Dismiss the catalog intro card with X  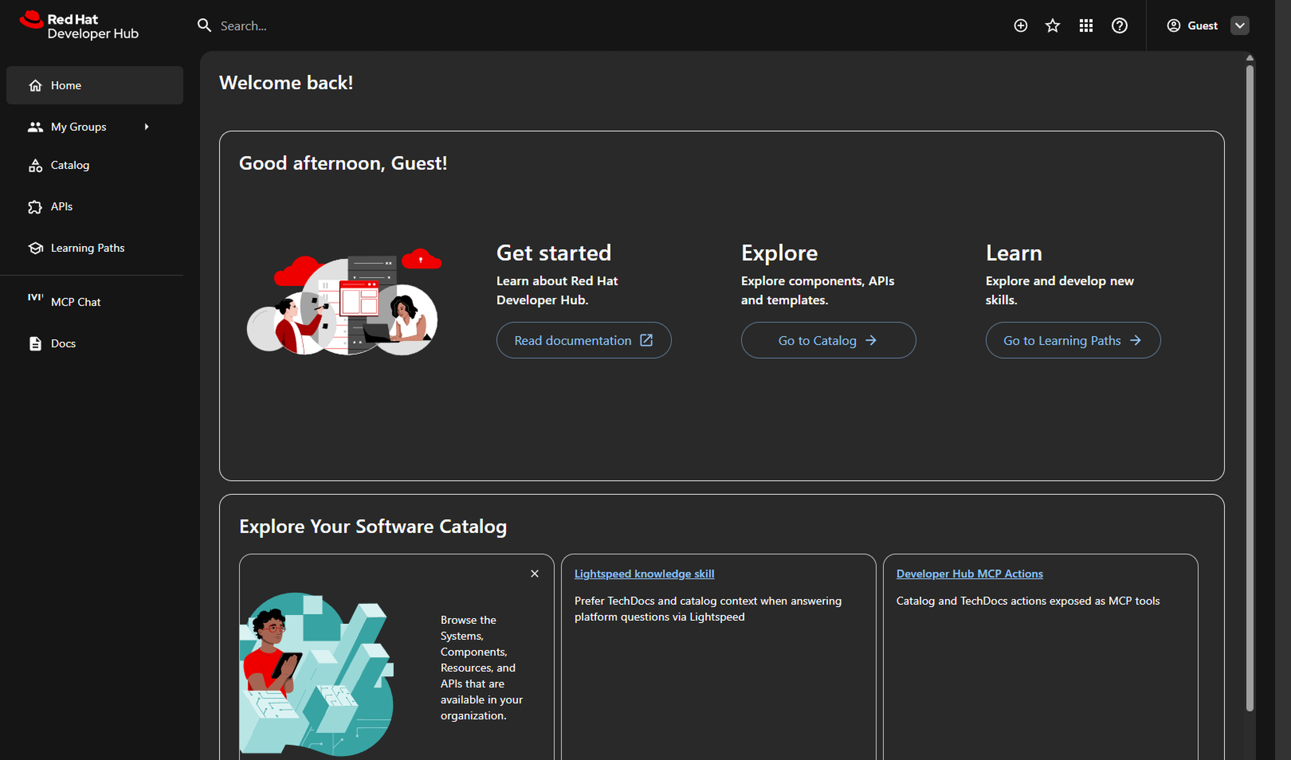tap(535, 574)
